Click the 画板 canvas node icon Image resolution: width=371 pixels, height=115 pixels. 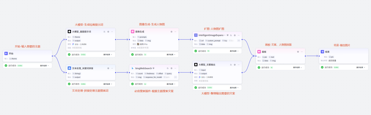[259, 52]
